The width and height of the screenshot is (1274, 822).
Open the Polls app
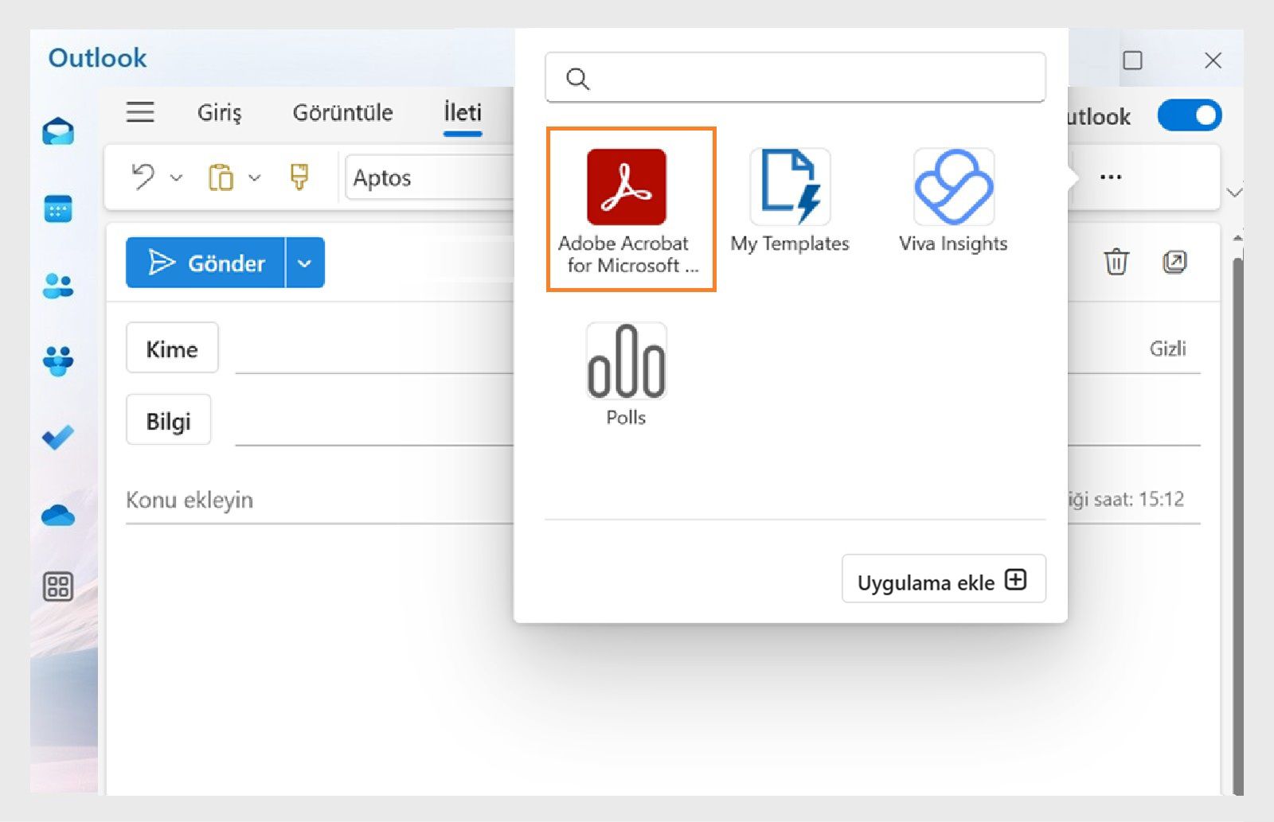point(626,364)
